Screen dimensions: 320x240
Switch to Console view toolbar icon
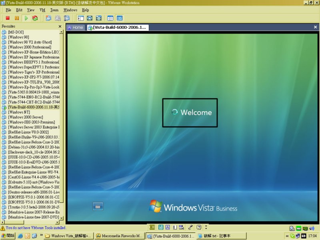click(120, 18)
